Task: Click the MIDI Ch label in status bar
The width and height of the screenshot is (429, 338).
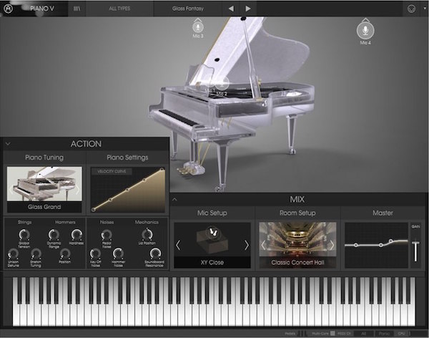Action: (344, 334)
